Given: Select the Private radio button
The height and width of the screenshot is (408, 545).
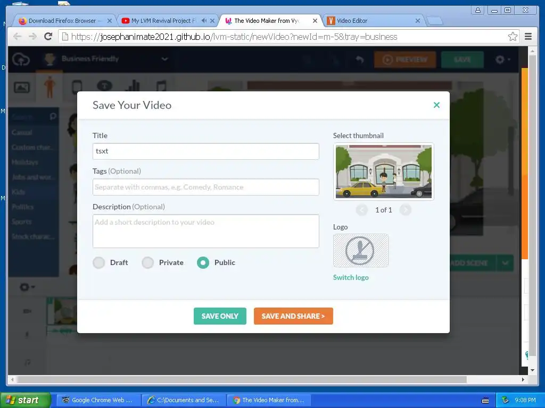Looking at the screenshot, I should tap(148, 262).
